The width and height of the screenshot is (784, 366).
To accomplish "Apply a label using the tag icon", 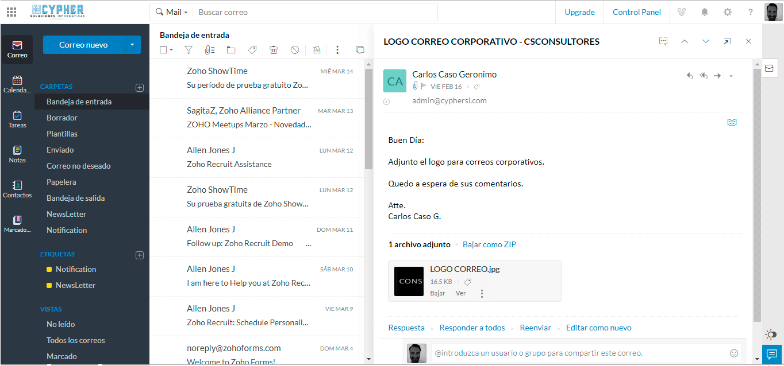I will [x=252, y=50].
